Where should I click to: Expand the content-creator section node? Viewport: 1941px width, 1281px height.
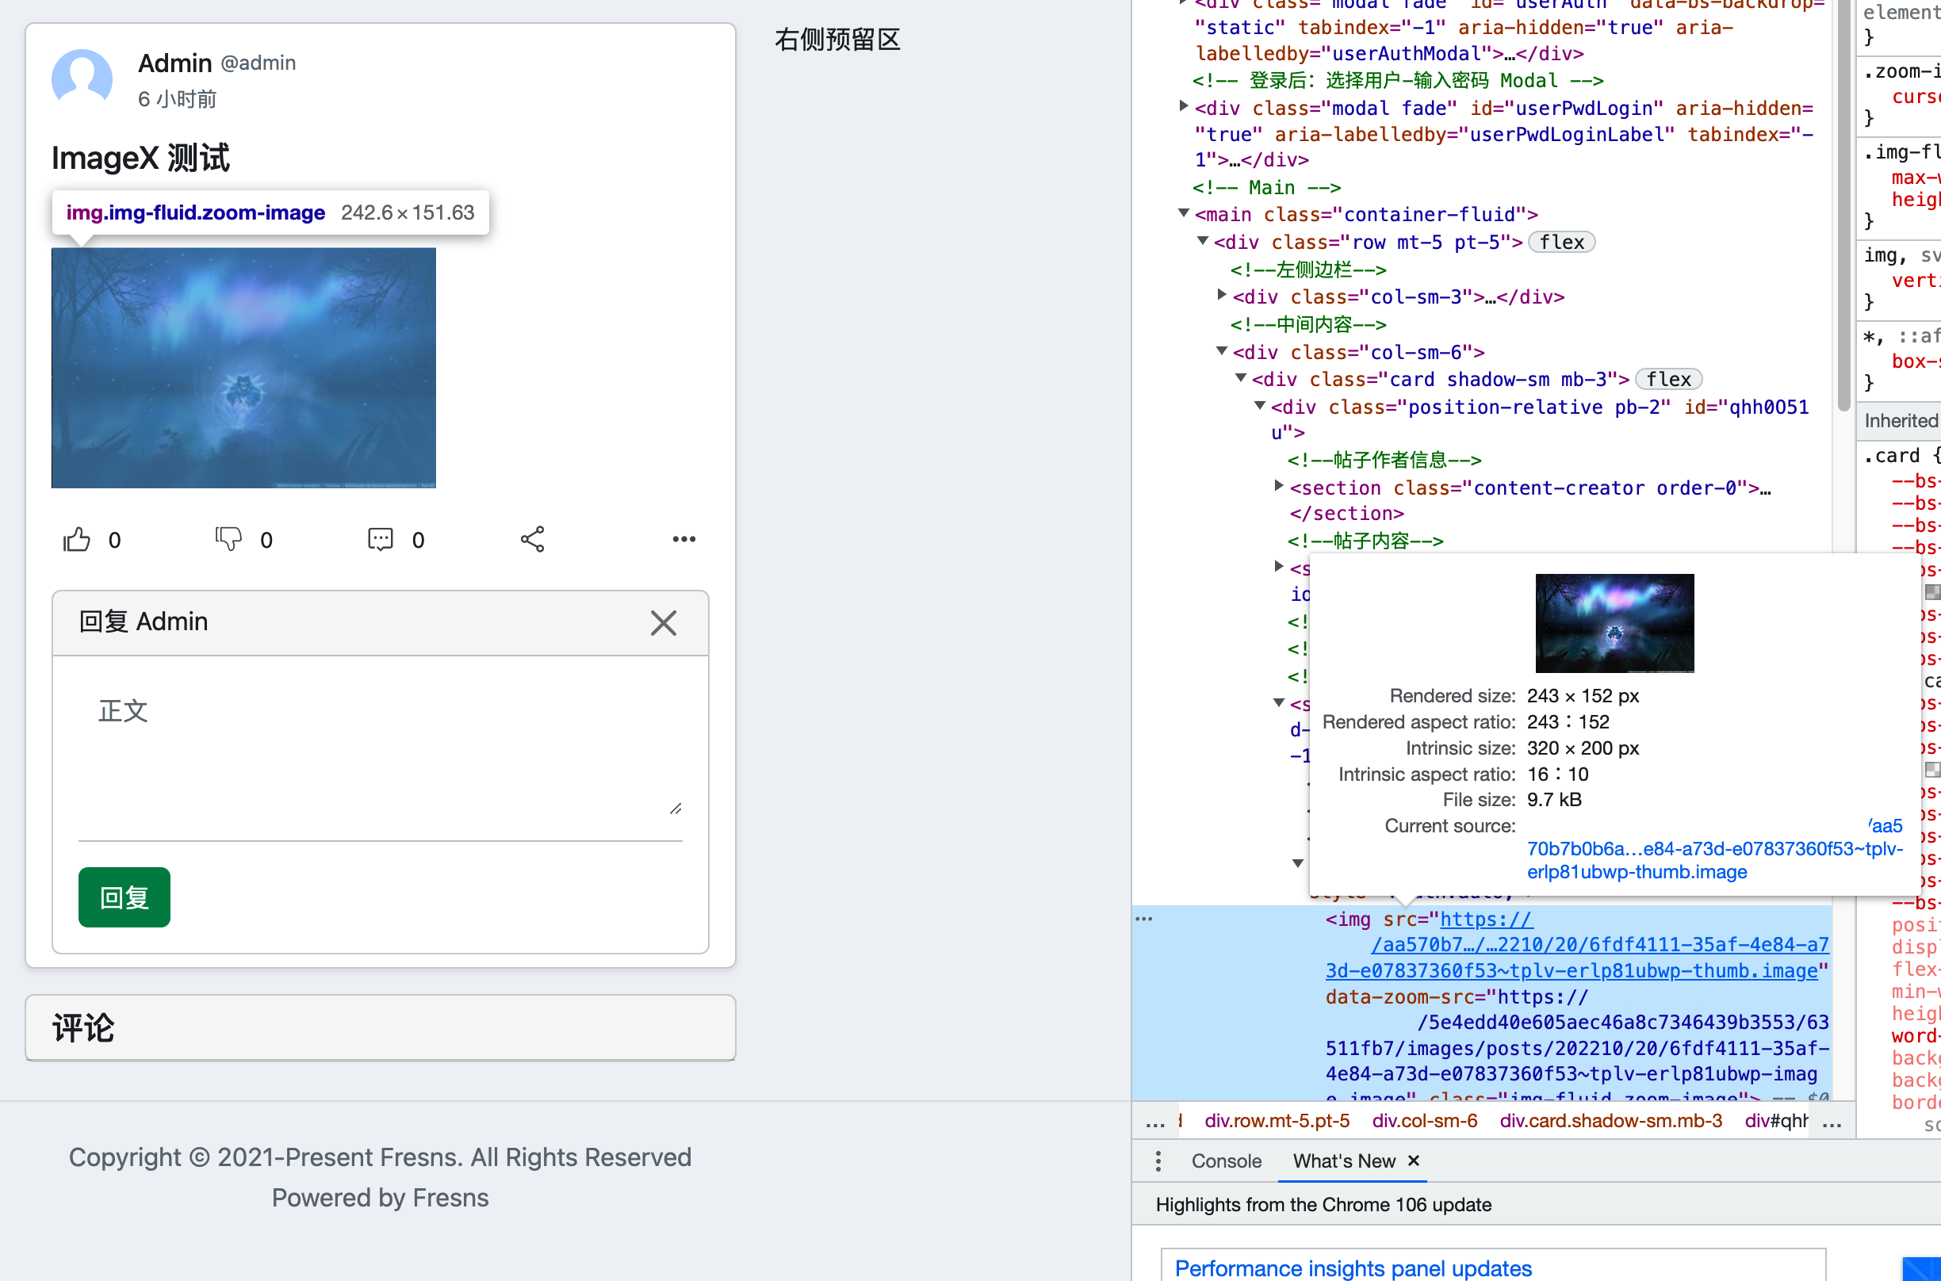tap(1278, 487)
